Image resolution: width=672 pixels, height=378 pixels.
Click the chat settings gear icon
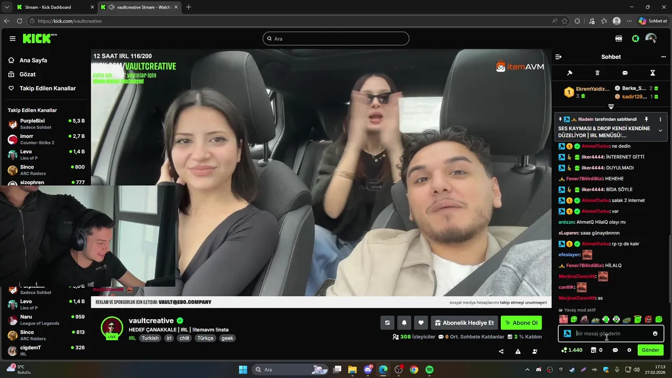[629, 350]
